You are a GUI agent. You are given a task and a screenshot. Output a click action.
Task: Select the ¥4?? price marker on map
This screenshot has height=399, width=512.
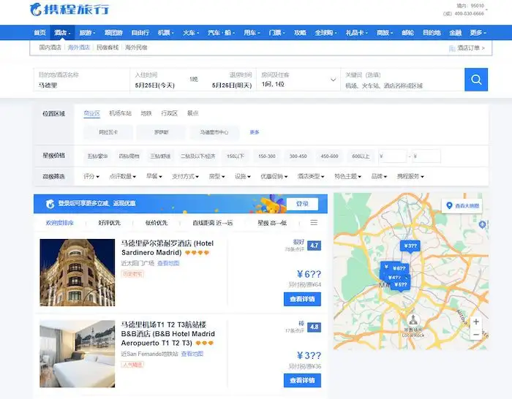click(394, 277)
